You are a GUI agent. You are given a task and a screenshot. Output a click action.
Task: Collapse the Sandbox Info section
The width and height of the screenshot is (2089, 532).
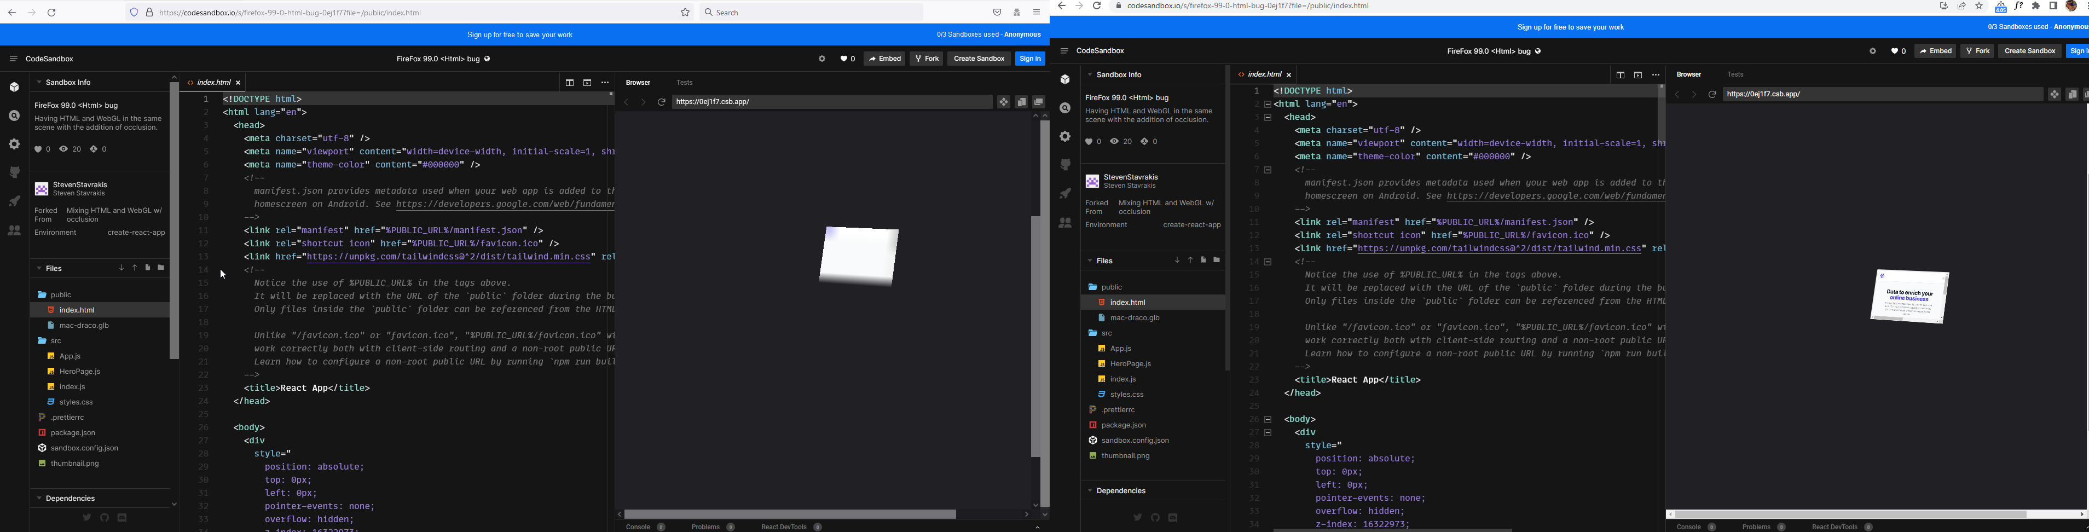click(x=38, y=82)
